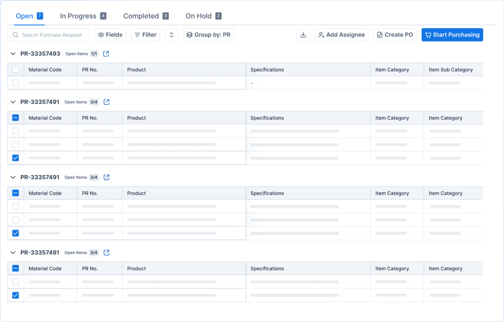Viewport: 504px width, 322px height.
Task: Click the layers icon on Group by
Action: coord(189,35)
